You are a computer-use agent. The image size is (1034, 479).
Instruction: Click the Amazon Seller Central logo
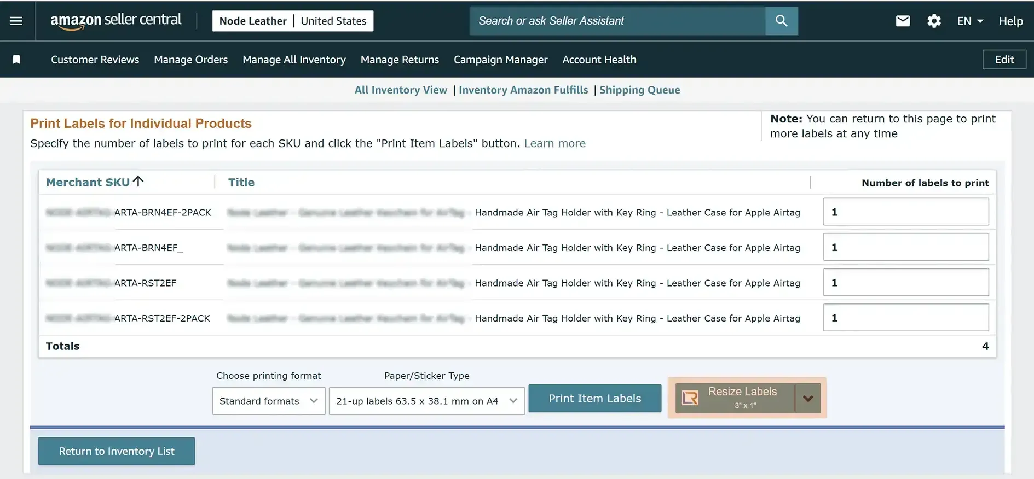click(115, 21)
